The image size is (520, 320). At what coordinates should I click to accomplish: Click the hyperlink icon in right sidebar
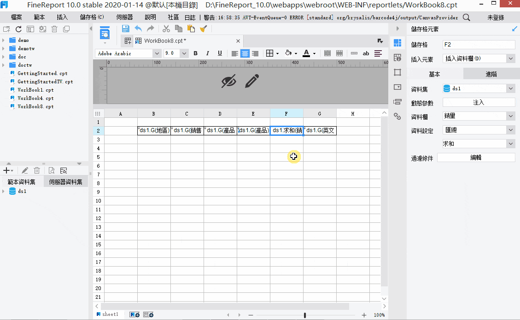point(397,116)
